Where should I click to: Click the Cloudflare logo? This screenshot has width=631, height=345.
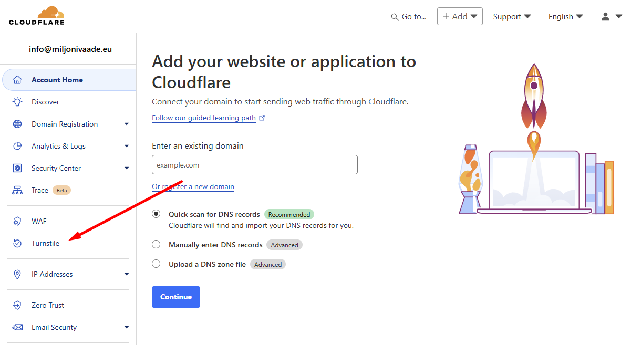pos(36,16)
